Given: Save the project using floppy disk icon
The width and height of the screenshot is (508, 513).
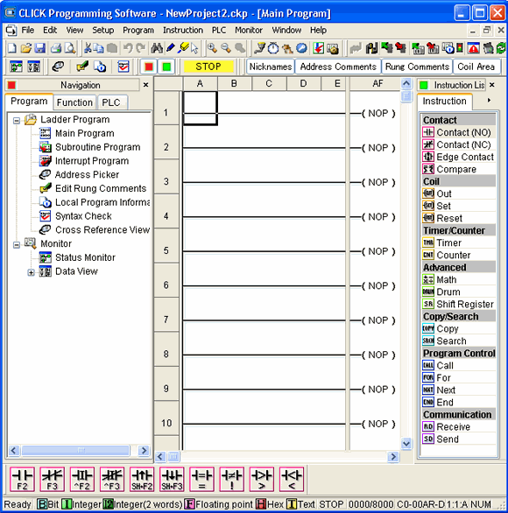Looking at the screenshot, I should click(40, 48).
